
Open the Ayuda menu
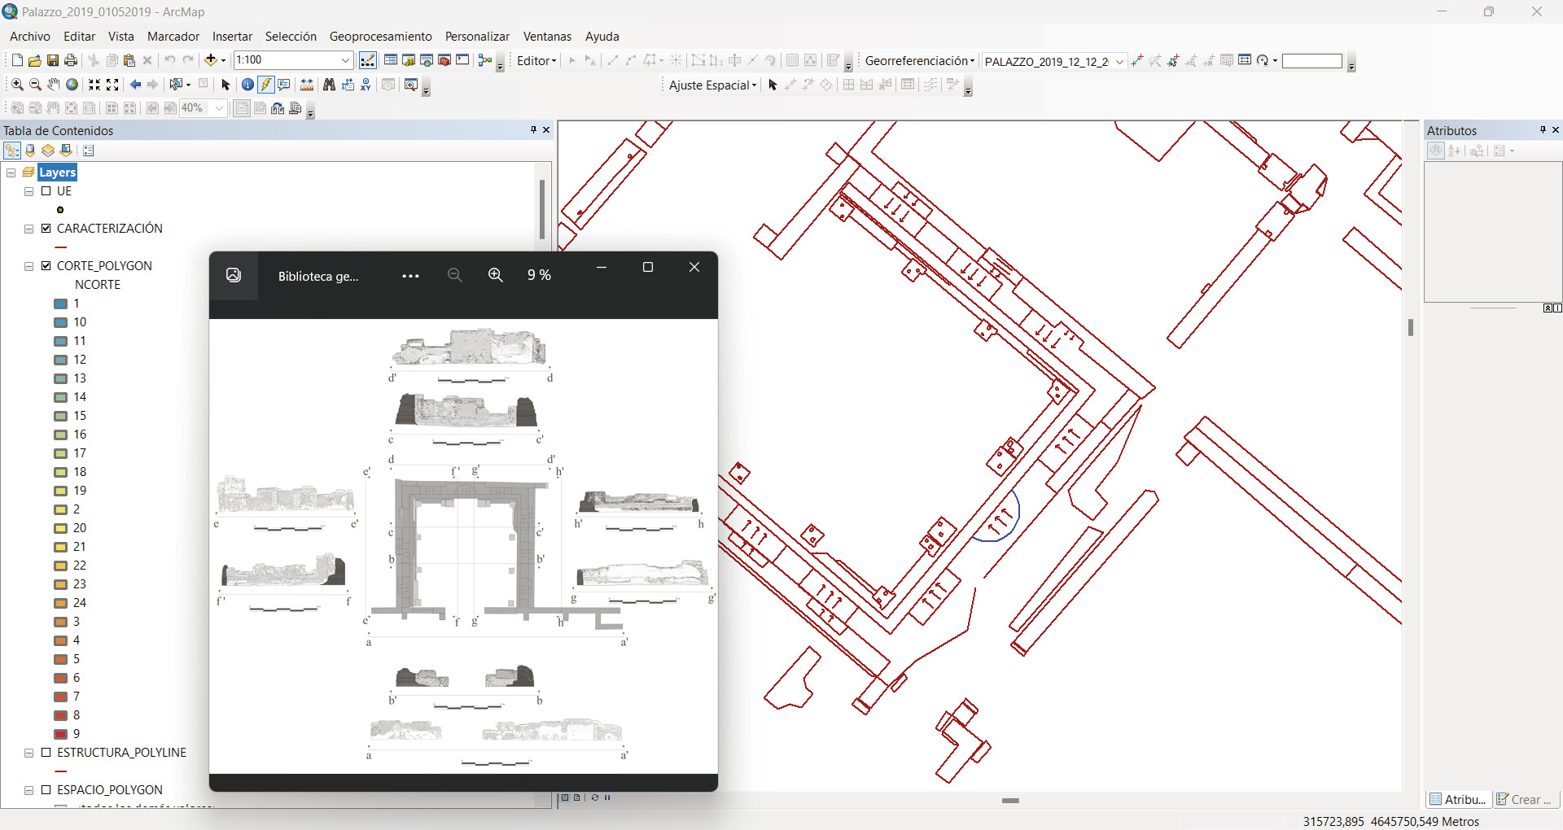pos(602,37)
